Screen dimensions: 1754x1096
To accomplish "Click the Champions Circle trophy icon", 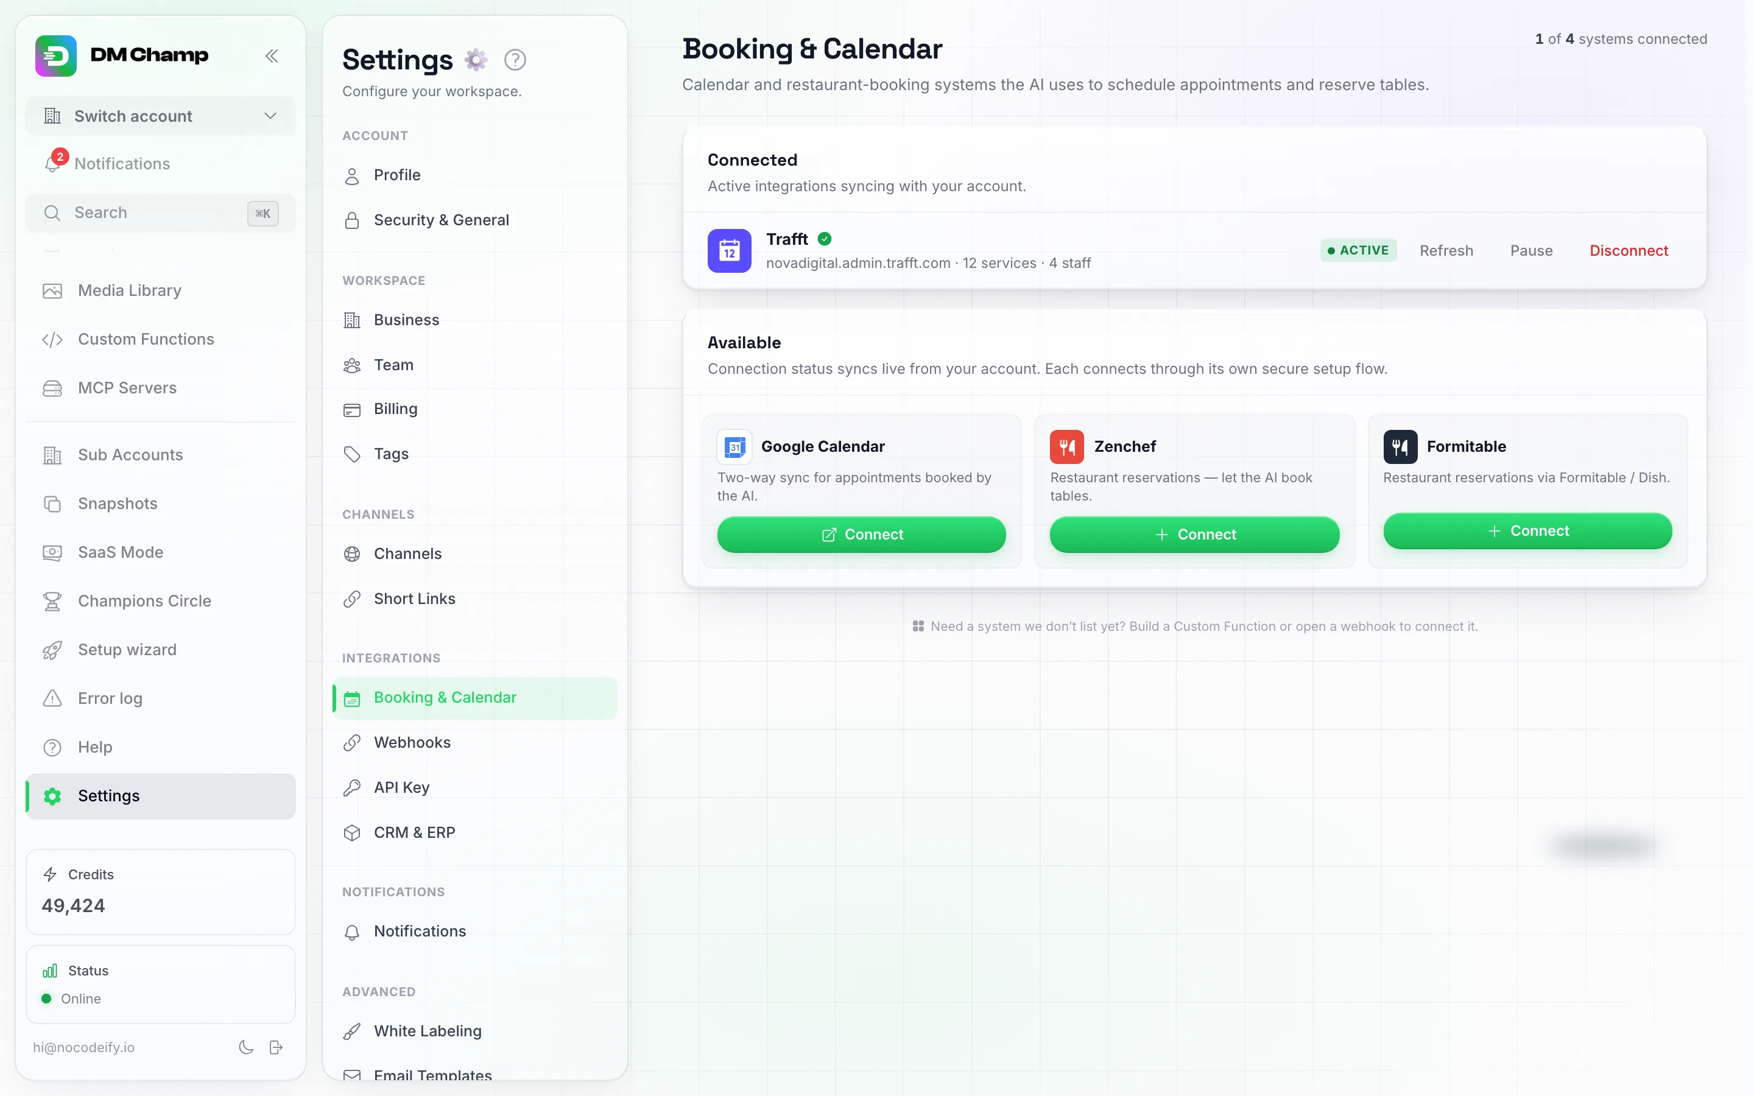I will (52, 601).
